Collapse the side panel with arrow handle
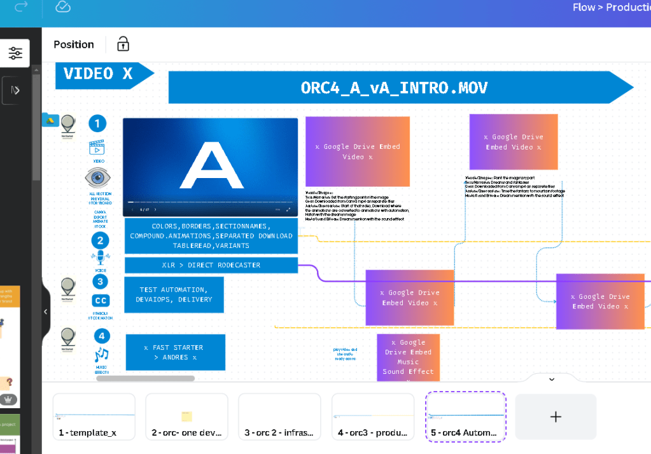This screenshot has height=454, width=651. tap(46, 312)
